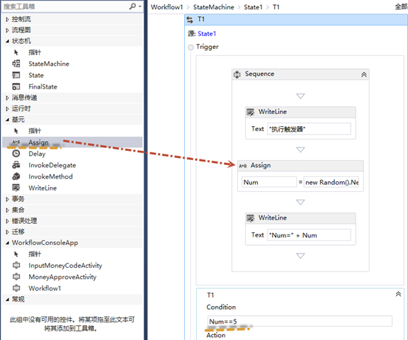
Task: Edit the 执行触发器 Text field
Action: (309, 129)
